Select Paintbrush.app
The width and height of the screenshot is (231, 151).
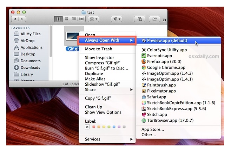tap(178, 85)
